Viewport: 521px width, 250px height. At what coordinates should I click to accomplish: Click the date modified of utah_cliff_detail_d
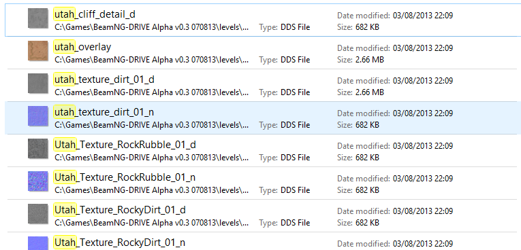[423, 15]
